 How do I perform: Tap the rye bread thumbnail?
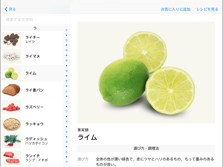(x=11, y=90)
